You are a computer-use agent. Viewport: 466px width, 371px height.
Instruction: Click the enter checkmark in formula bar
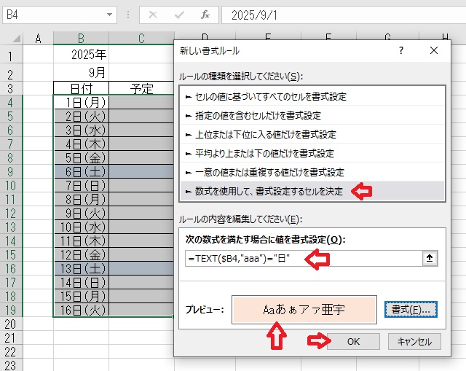pos(178,15)
